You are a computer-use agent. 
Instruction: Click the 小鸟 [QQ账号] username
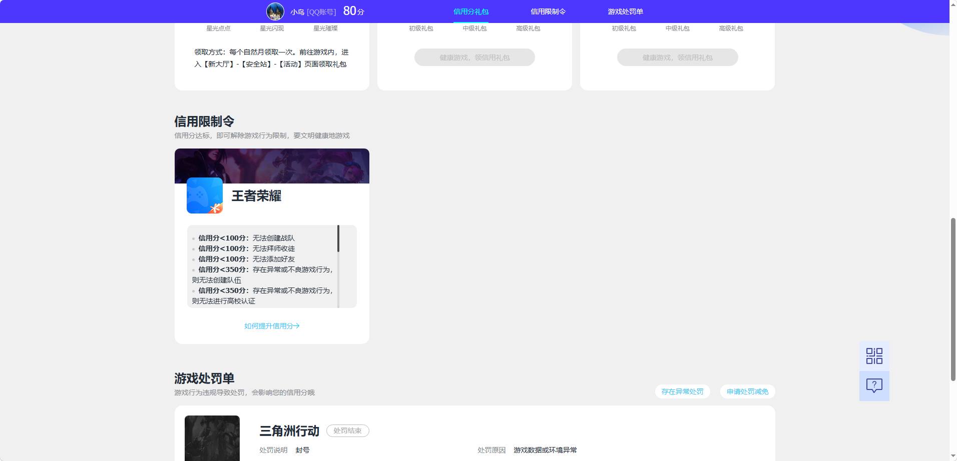[313, 11]
